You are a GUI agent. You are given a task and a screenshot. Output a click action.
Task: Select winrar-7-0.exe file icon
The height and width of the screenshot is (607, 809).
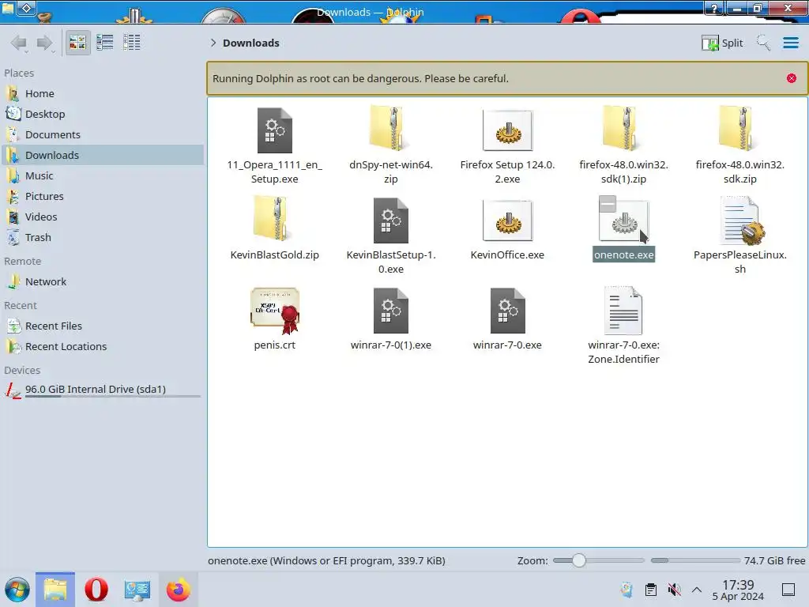[507, 311]
